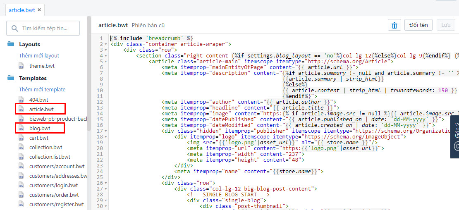459x210 pixels.
Task: Click Thêm mới template link
Action: pyautogui.click(x=42, y=89)
